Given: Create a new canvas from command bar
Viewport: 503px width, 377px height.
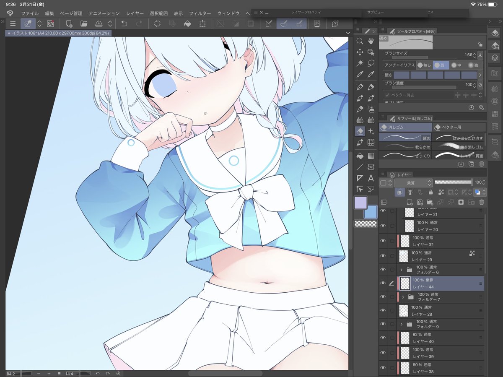Looking at the screenshot, I should point(69,24).
